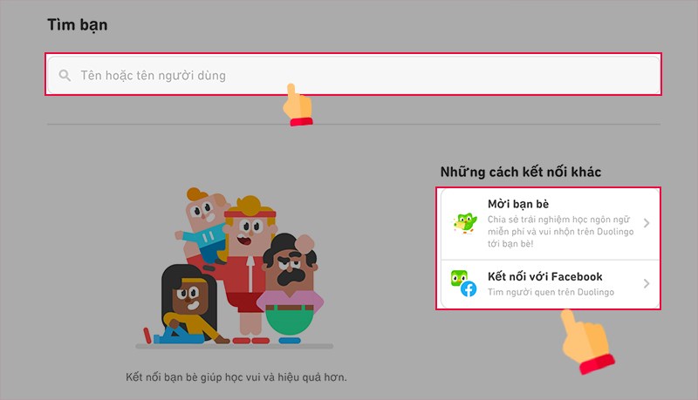Screen dimensions: 698x400
Task: Click the pointing hand below the search bar
Action: click(x=298, y=105)
